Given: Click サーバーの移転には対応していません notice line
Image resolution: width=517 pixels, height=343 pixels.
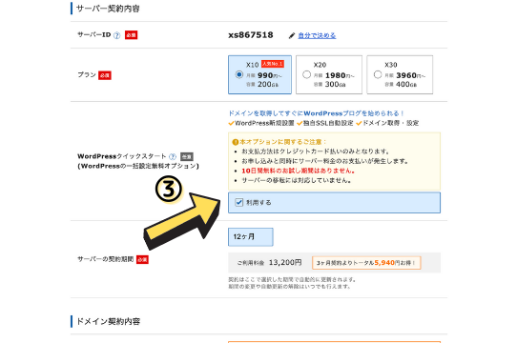Looking at the screenshot, I should (297, 181).
